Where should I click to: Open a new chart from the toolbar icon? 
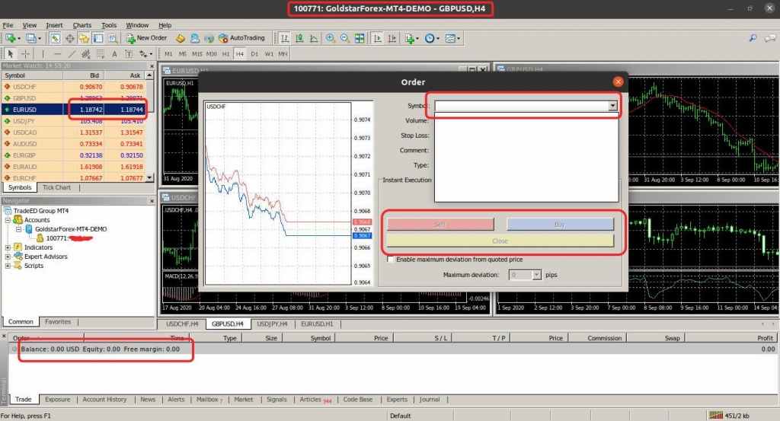(11, 38)
